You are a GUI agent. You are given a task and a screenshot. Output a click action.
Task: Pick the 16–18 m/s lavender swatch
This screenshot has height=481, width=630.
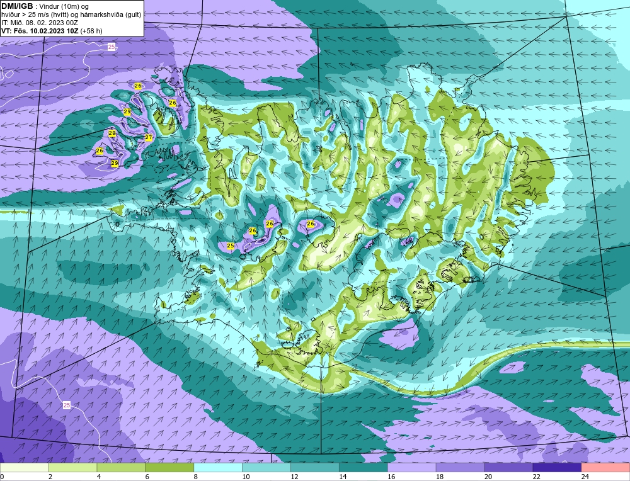411,468
